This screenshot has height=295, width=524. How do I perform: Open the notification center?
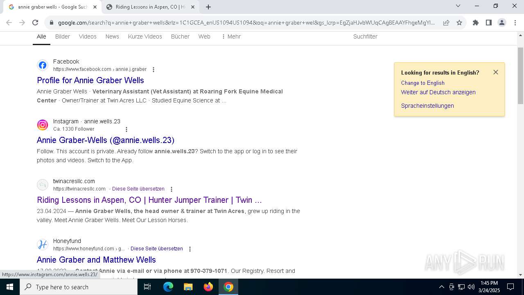510,287
